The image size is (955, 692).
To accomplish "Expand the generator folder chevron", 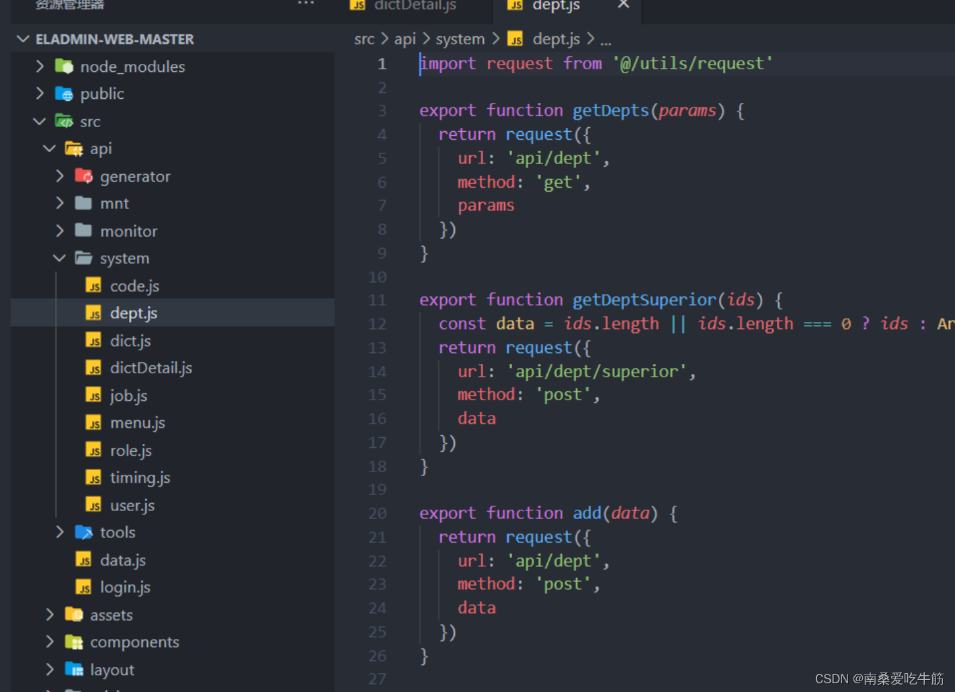I will coord(60,176).
